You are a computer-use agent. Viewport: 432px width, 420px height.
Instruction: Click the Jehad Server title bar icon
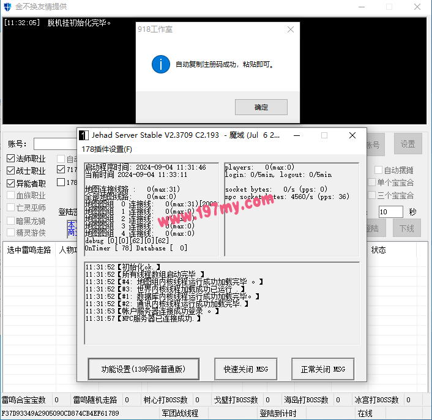click(x=83, y=135)
